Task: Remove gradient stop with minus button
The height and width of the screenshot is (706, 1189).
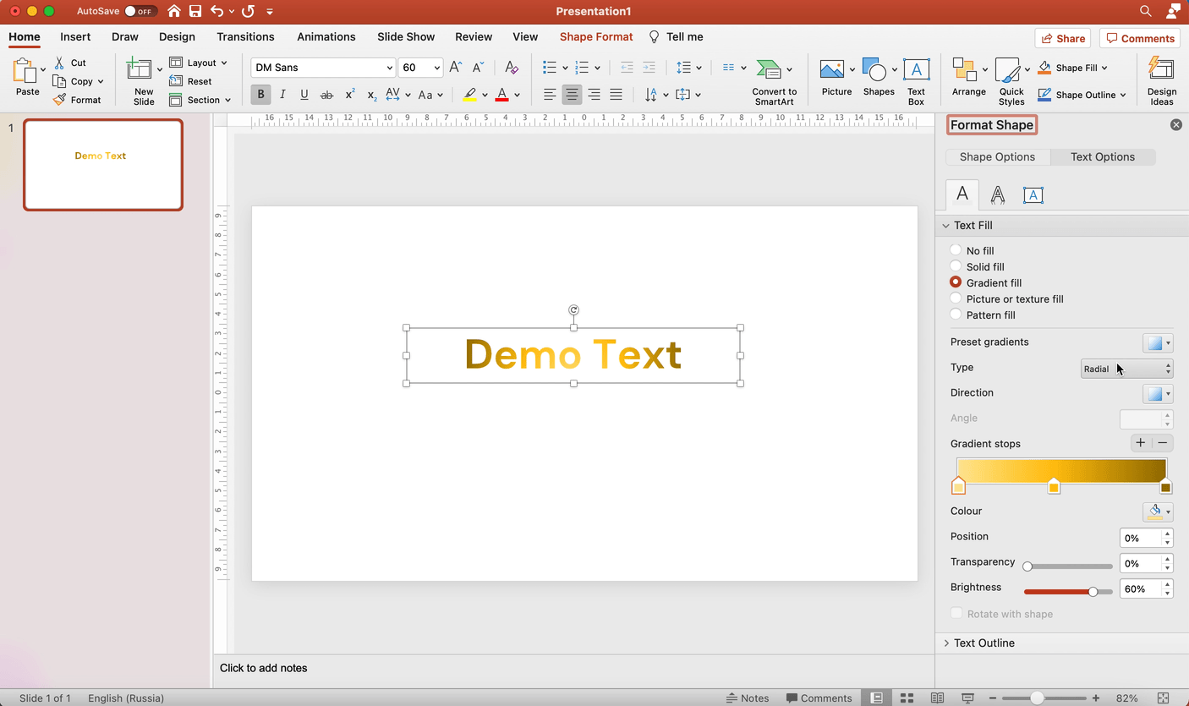Action: (1163, 443)
